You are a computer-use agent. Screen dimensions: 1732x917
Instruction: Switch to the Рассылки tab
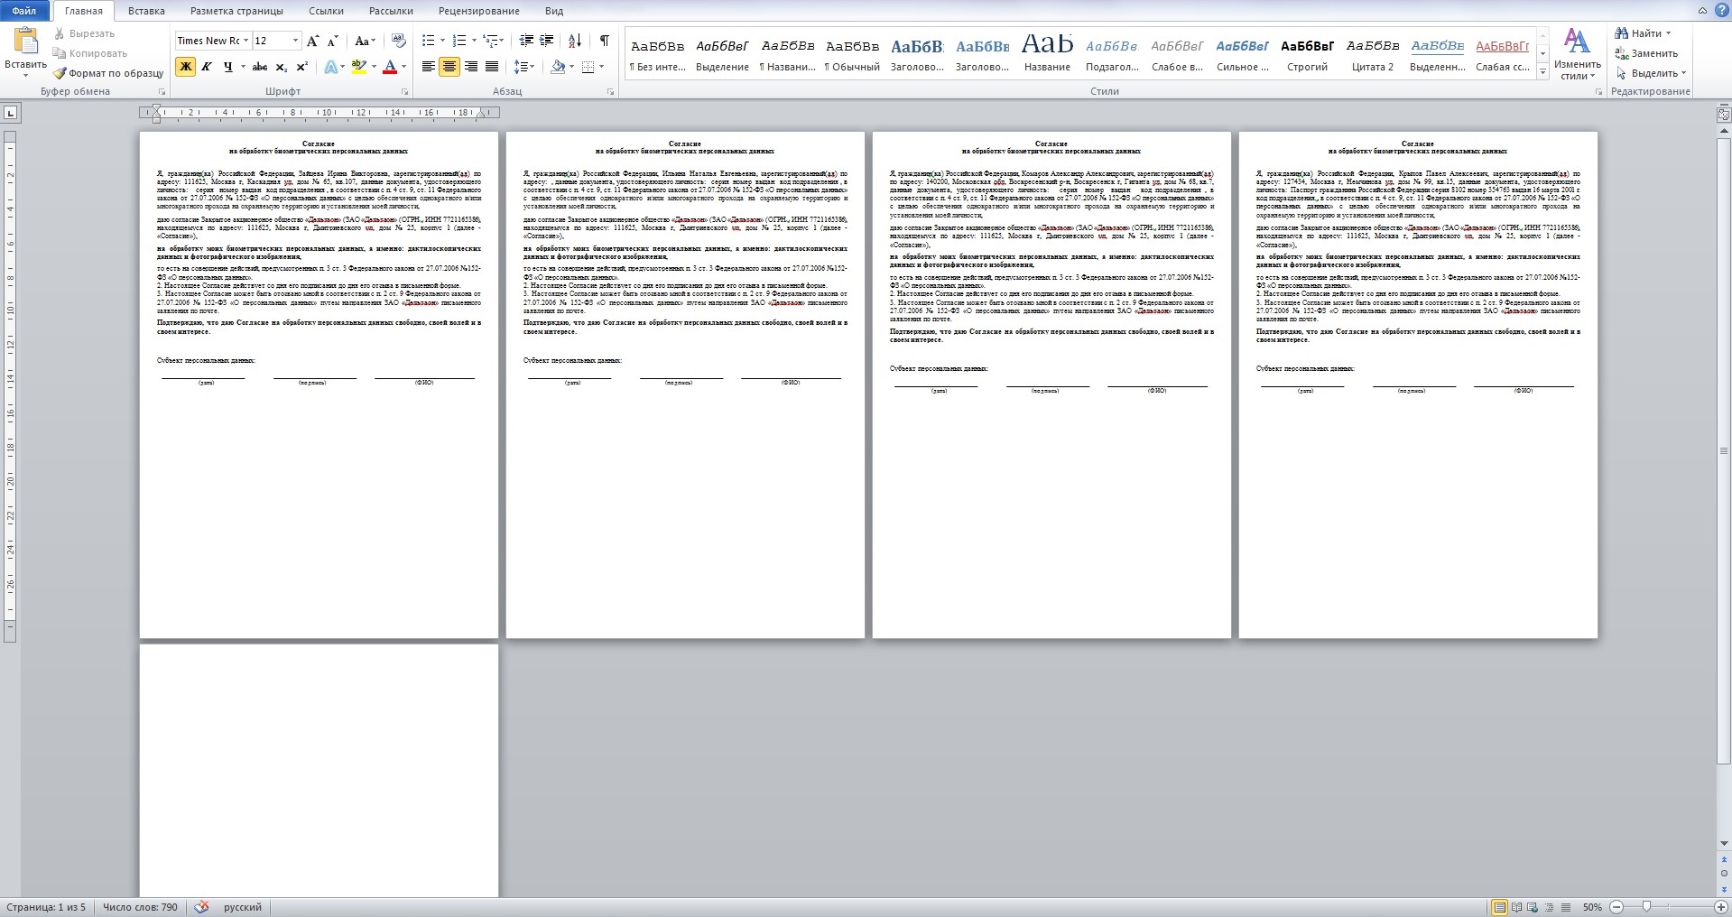coord(391,11)
